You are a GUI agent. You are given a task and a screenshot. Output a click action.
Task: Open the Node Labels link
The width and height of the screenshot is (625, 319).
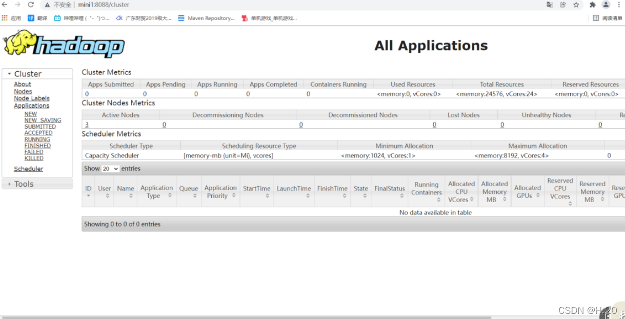click(x=32, y=98)
